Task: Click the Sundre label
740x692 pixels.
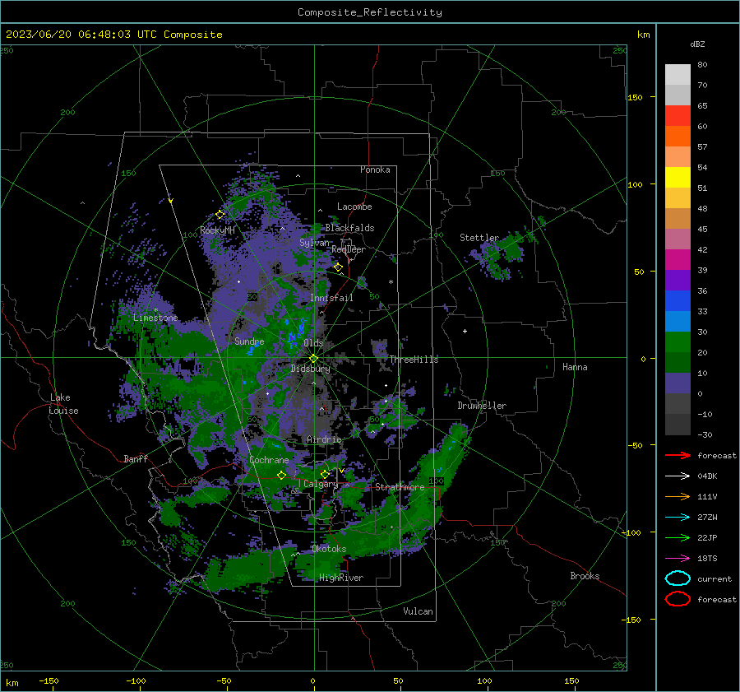Action: tap(249, 341)
